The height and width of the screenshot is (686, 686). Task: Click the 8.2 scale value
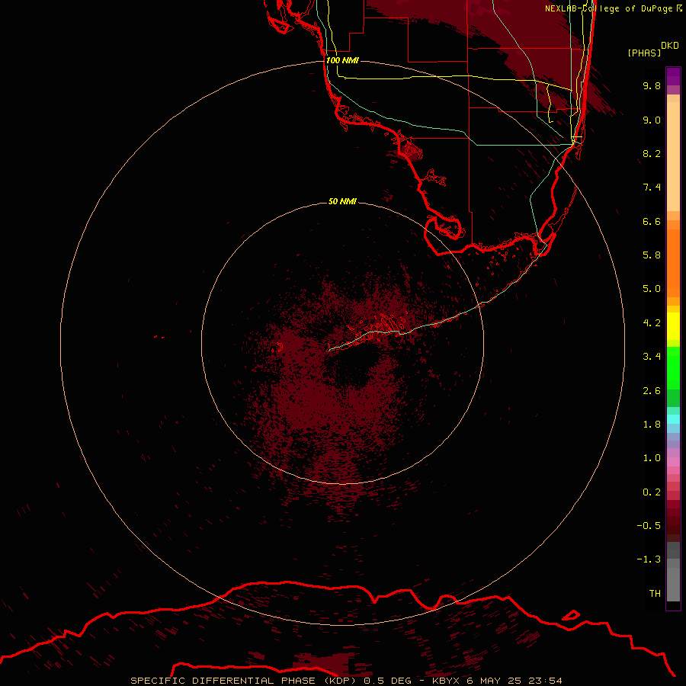pyautogui.click(x=652, y=153)
